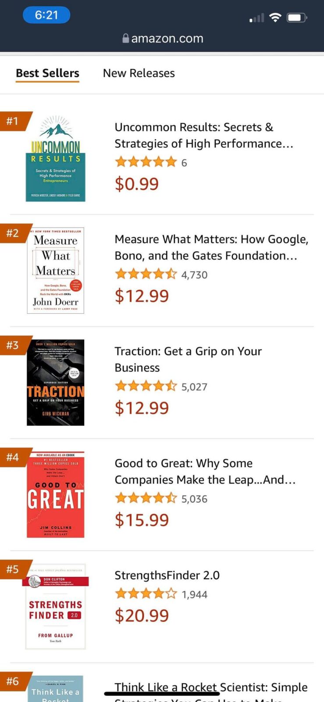This screenshot has width=324, height=702.
Task: Open the StrengthsFinder 2.0 cover image
Action: pos(55,606)
